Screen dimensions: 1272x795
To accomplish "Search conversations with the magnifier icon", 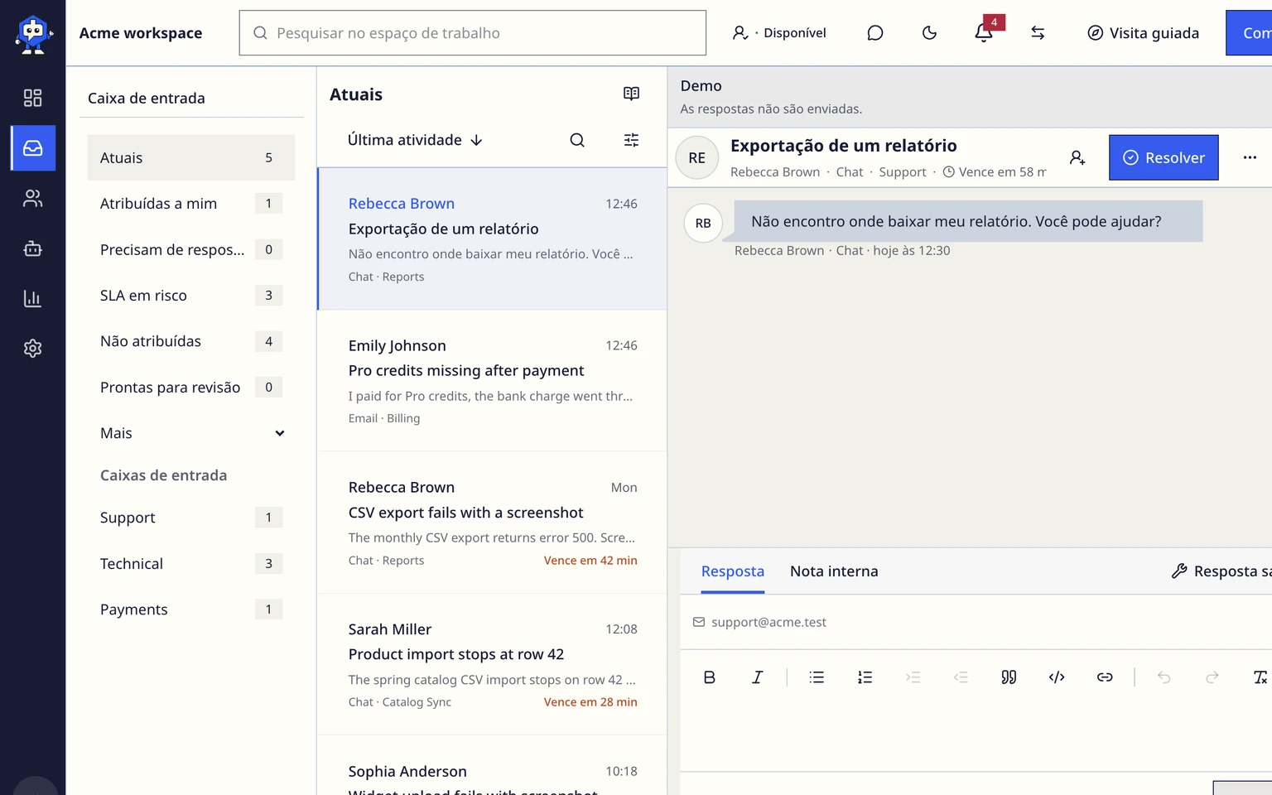I will [x=577, y=140].
